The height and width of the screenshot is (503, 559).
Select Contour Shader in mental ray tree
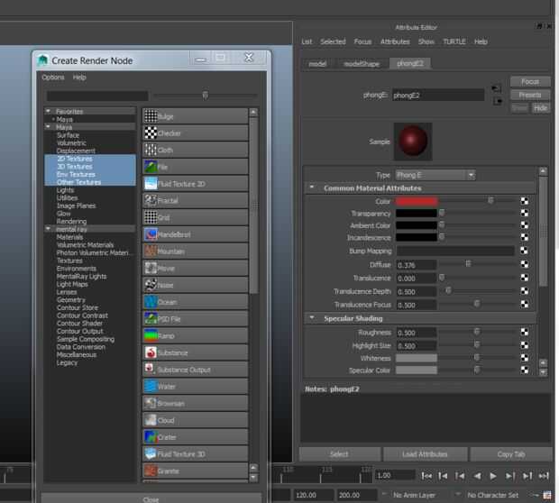click(x=79, y=324)
